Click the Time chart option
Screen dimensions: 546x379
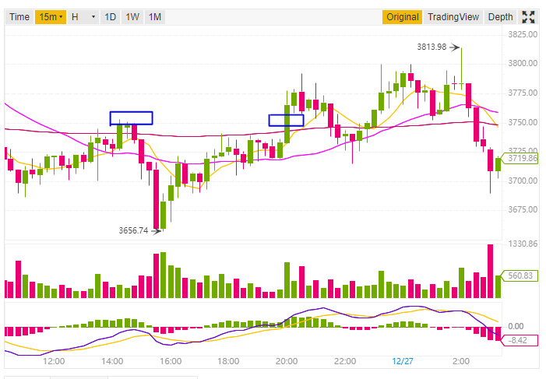pyautogui.click(x=19, y=17)
